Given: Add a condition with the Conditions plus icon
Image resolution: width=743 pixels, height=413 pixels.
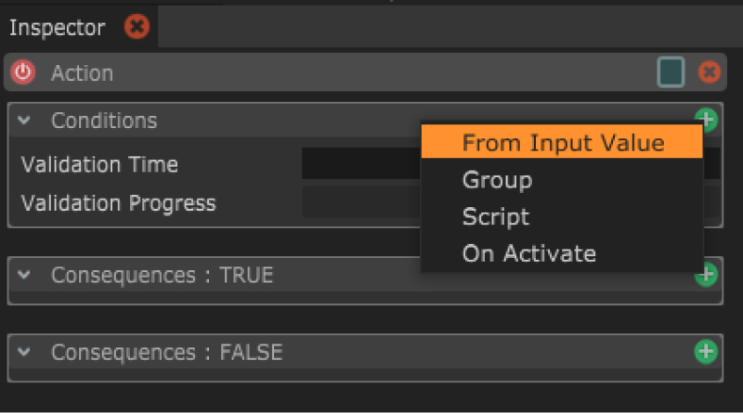Looking at the screenshot, I should point(706,119).
